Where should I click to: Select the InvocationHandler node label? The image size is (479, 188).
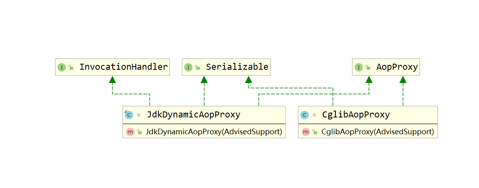[123, 67]
